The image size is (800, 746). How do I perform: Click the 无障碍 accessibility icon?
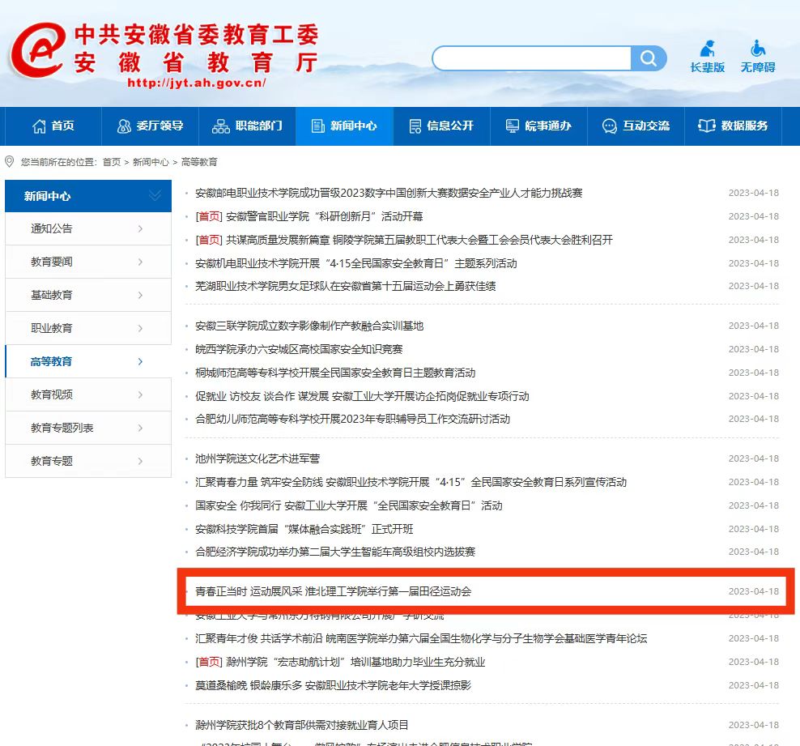click(x=757, y=57)
